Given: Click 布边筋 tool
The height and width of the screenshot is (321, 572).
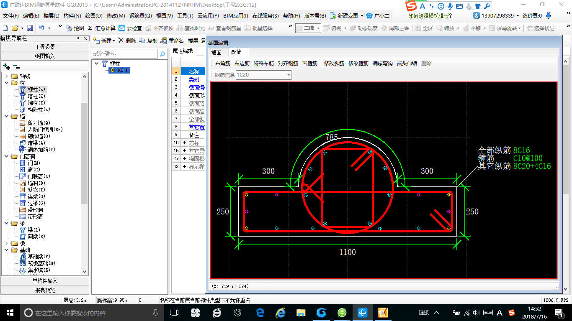Looking at the screenshot, I should 242,64.
